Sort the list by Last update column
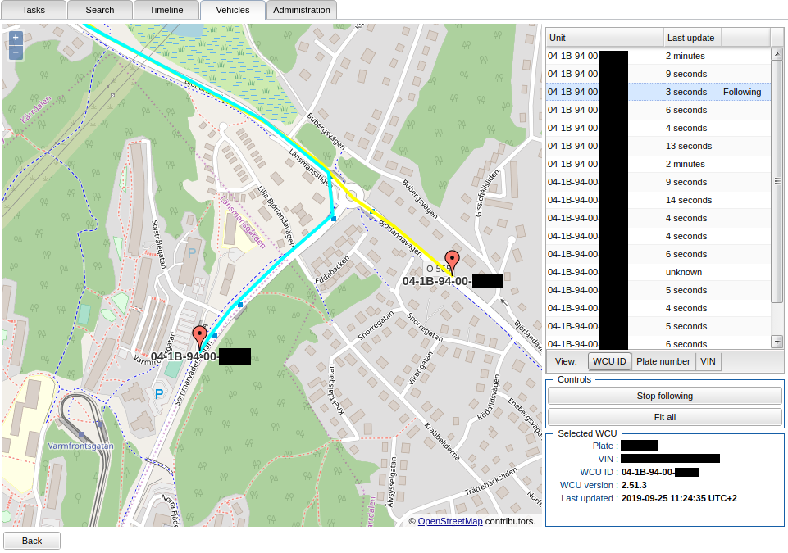Viewport: 788px width, 553px height. tap(691, 38)
